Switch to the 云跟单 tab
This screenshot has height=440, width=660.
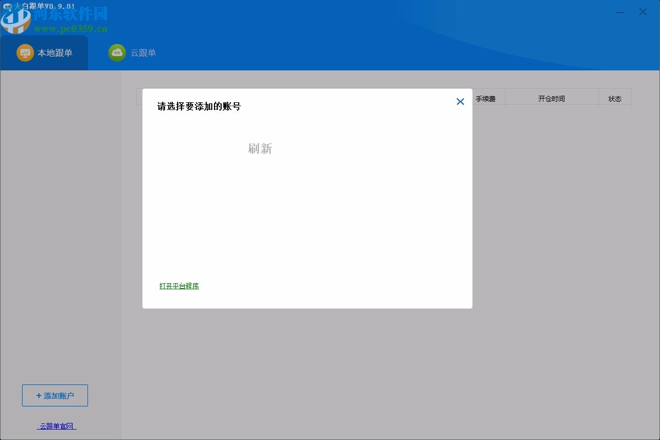point(145,53)
